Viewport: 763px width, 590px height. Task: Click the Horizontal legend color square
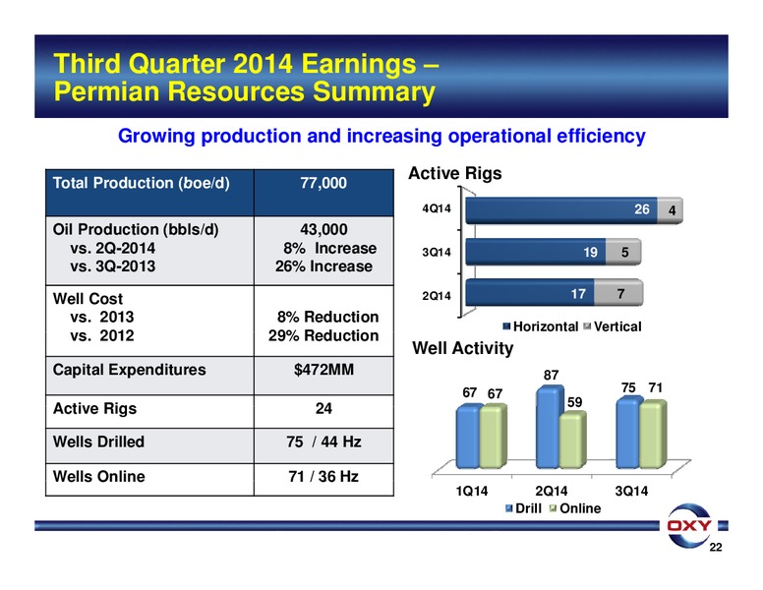pyautogui.click(x=506, y=326)
